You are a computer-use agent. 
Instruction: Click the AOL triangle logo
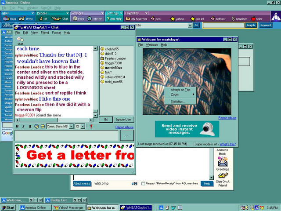[276, 17]
